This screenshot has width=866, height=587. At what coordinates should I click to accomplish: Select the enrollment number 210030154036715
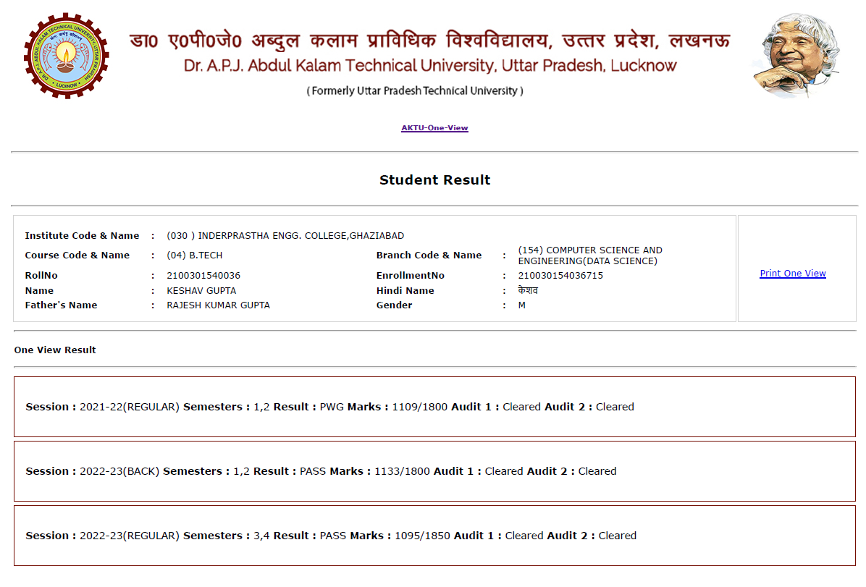pyautogui.click(x=560, y=276)
